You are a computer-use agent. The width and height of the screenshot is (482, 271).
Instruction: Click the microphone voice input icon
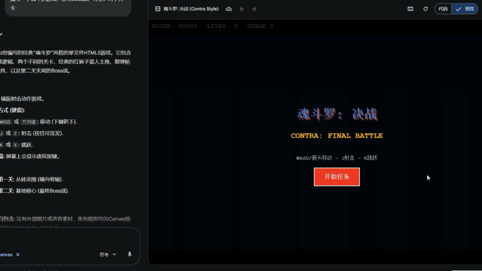pos(130,255)
